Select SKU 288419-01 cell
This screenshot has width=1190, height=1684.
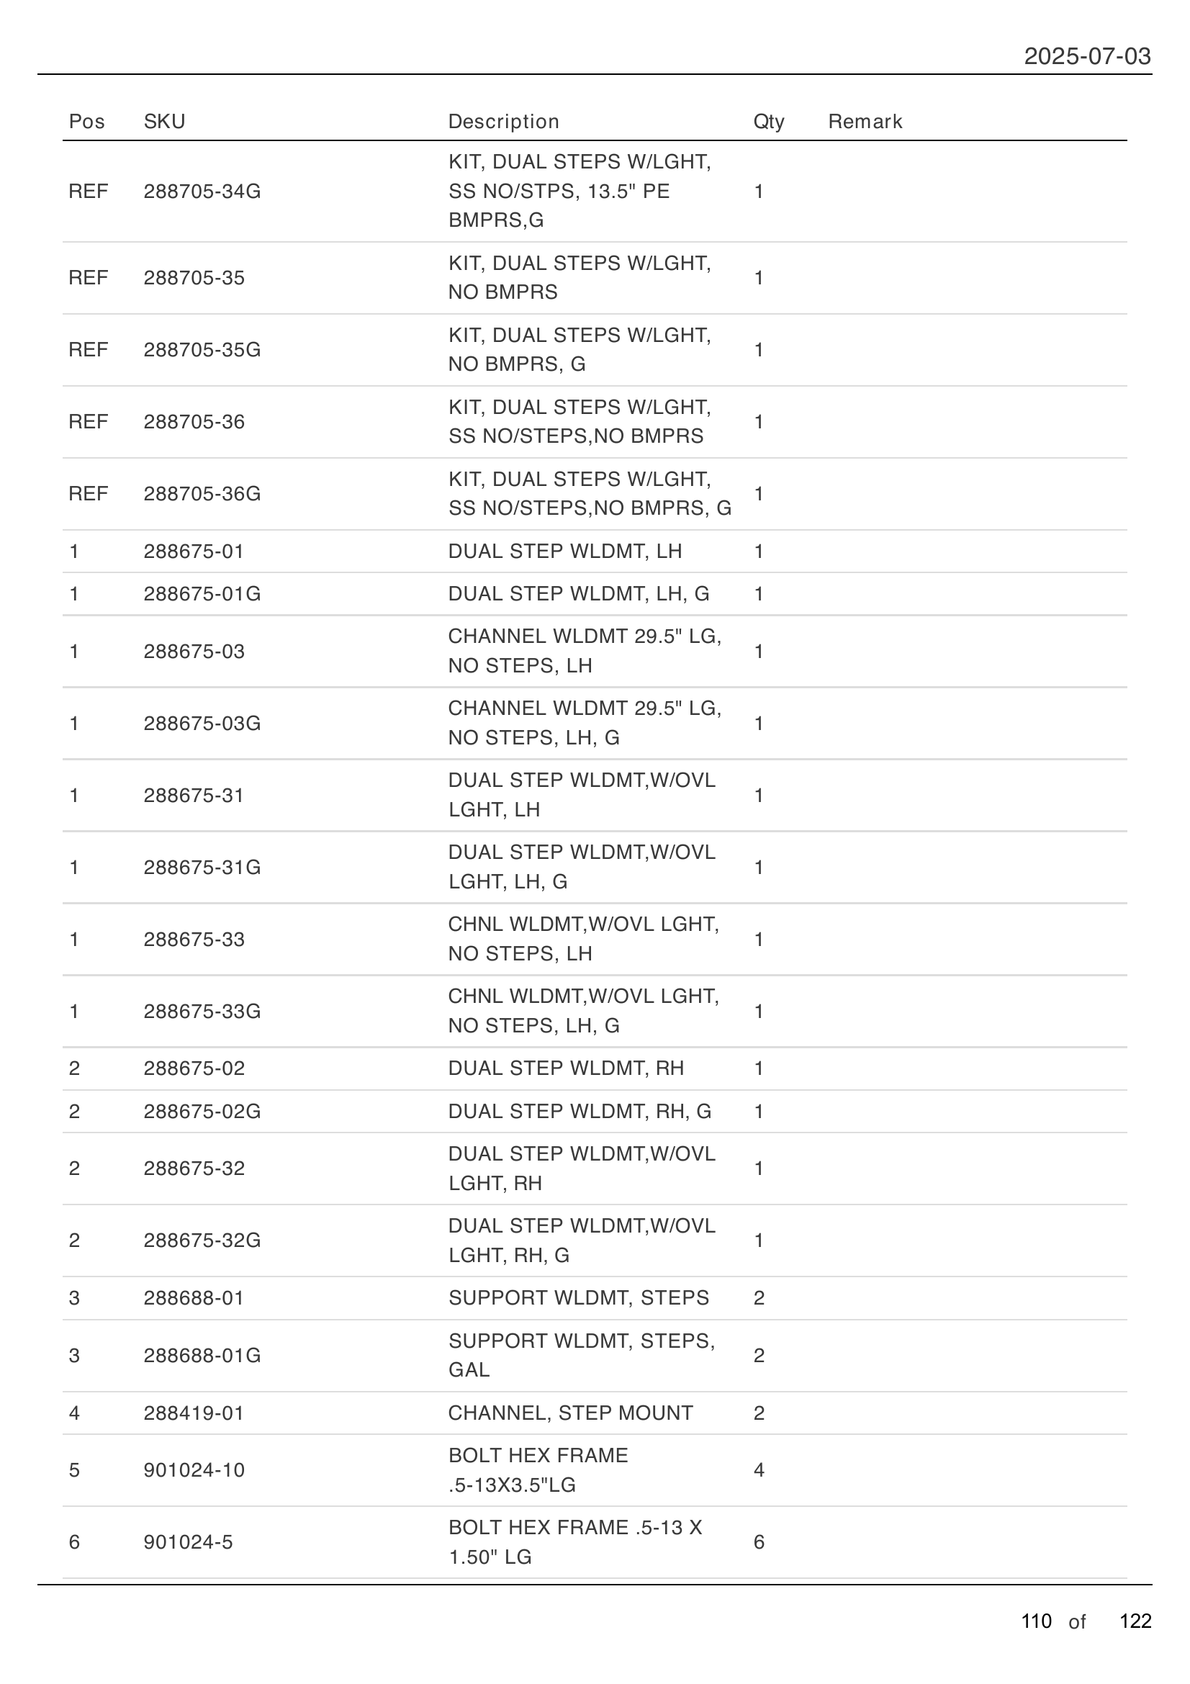click(x=194, y=1413)
